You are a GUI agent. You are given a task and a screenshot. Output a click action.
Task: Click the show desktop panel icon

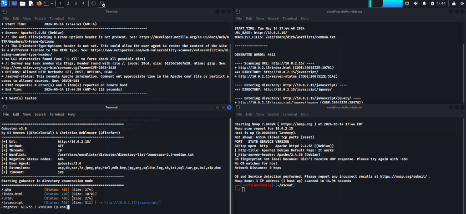coord(14,3)
